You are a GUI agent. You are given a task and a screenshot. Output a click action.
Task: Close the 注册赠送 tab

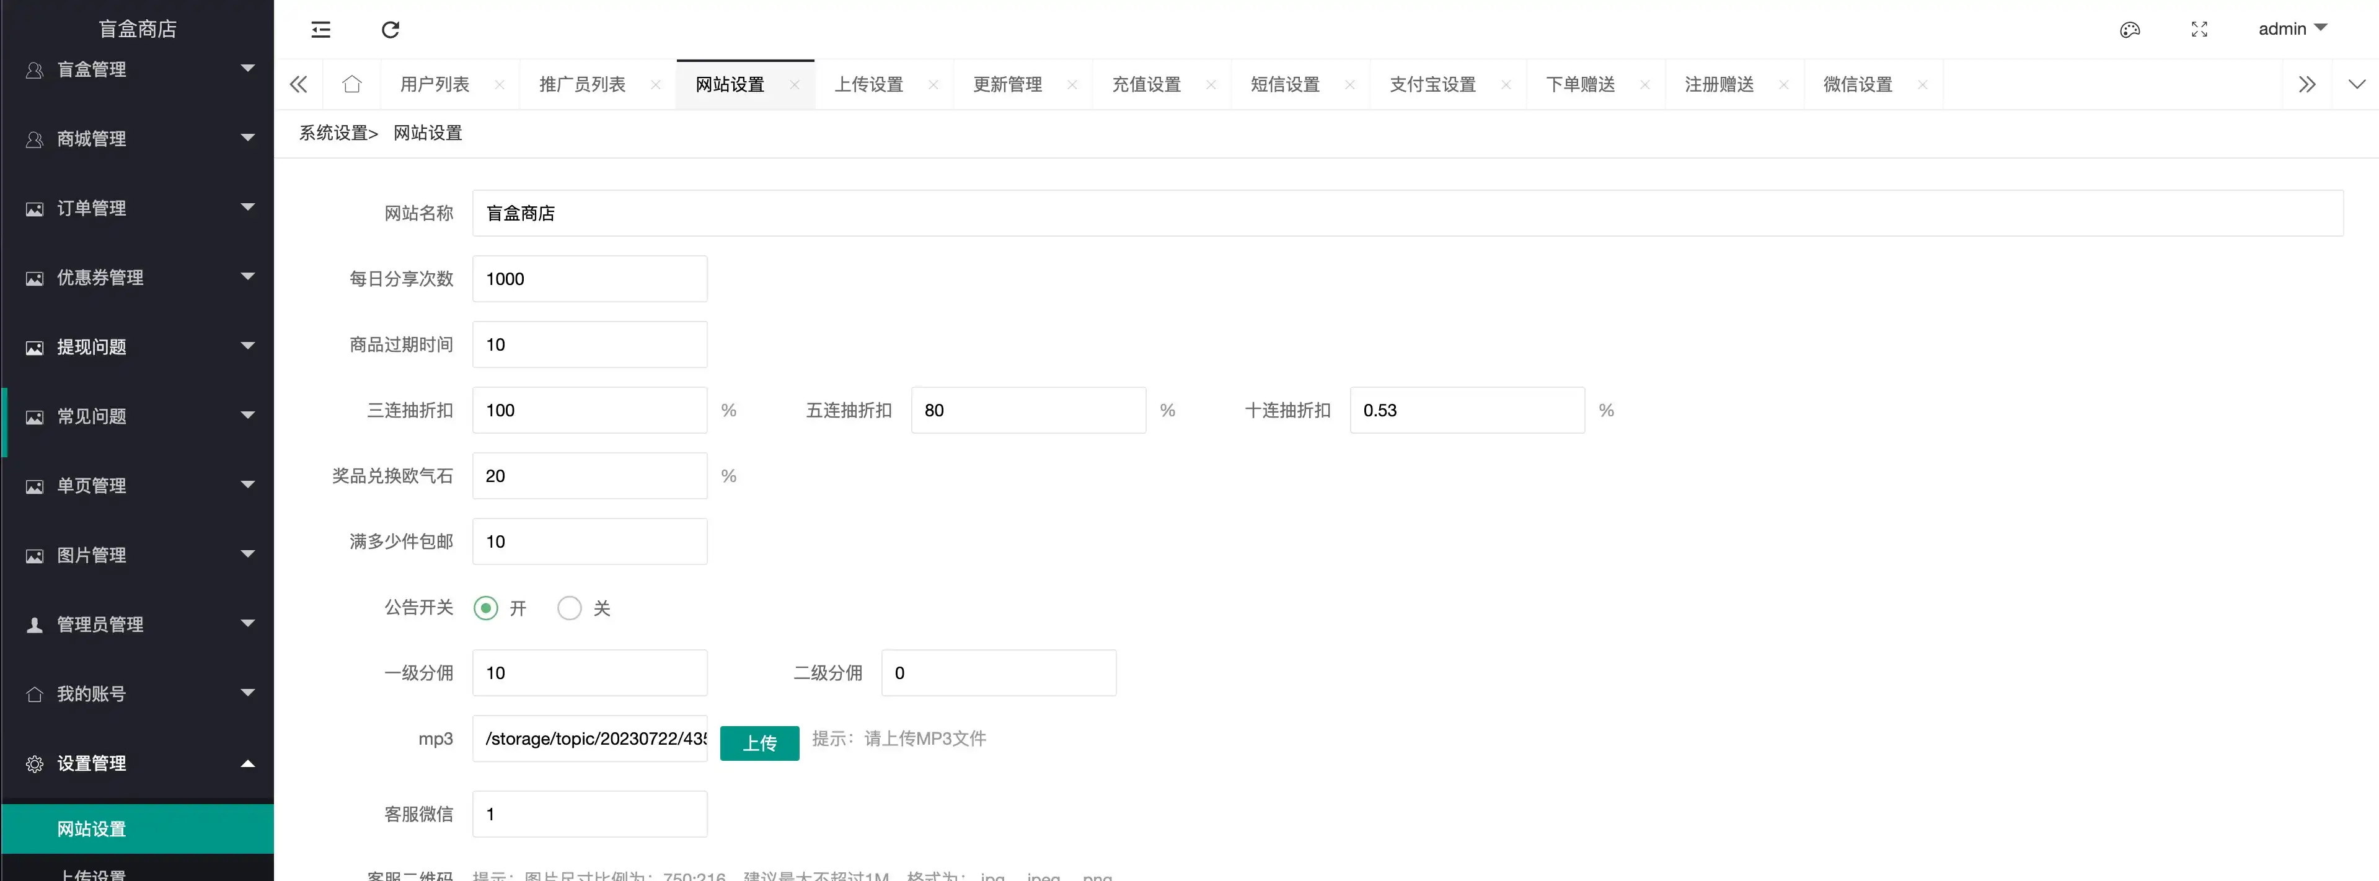click(x=1783, y=84)
